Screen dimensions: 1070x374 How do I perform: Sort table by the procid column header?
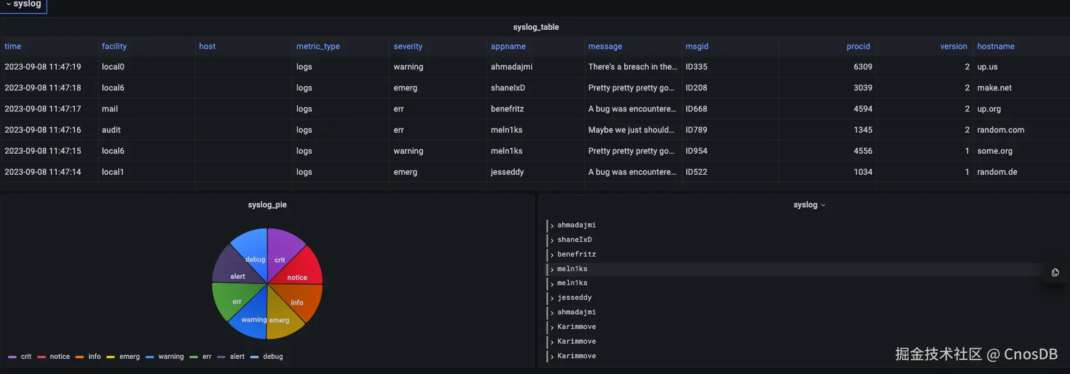(858, 46)
